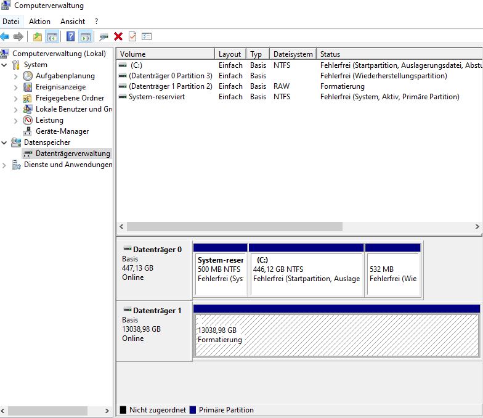The width and height of the screenshot is (483, 418).
Task: Expand the Aufgabenplanung tree node
Action: coord(16,76)
